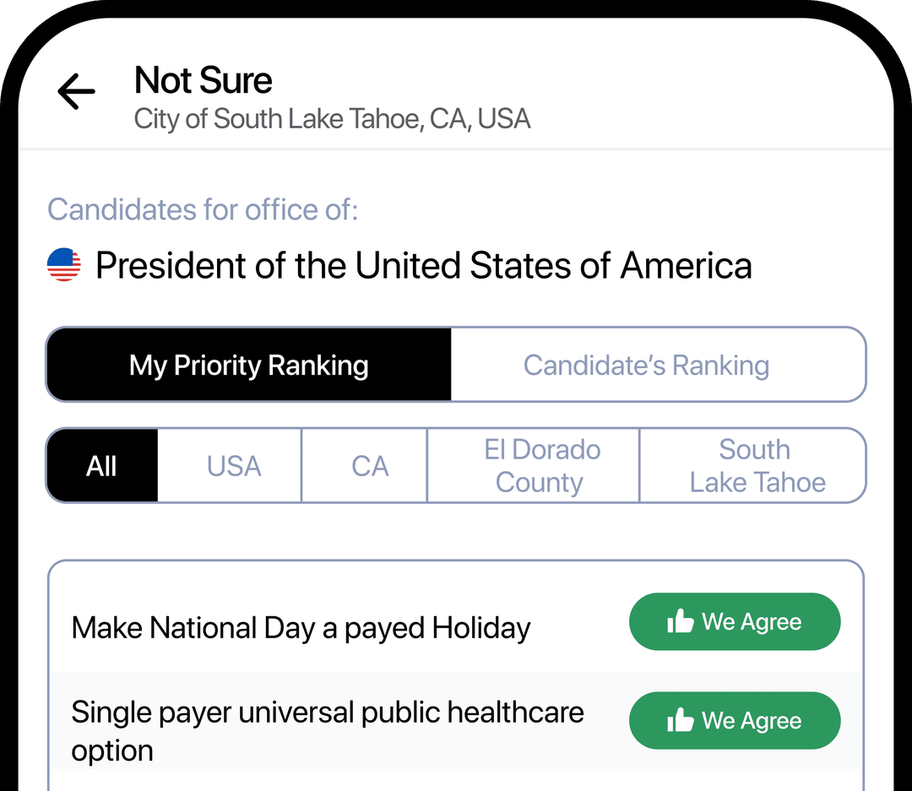Switch to the Candidate's Ranking tab
The image size is (912, 791).
[x=647, y=365]
